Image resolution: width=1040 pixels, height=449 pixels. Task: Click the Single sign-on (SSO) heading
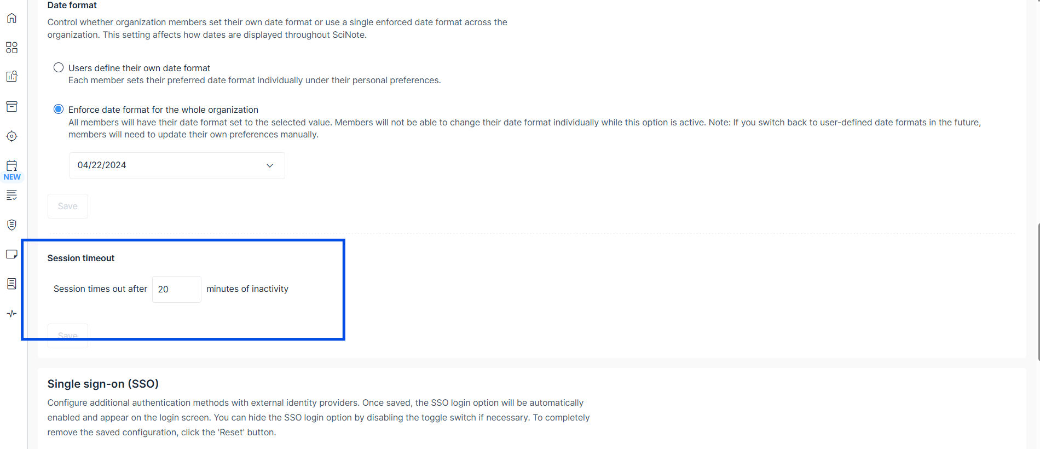(103, 384)
